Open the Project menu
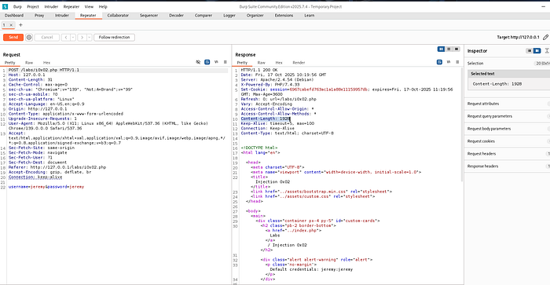The height and width of the screenshot is (285, 550). [x=33, y=6]
